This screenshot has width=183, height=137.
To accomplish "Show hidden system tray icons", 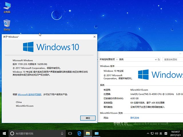I will [x=148, y=134].
